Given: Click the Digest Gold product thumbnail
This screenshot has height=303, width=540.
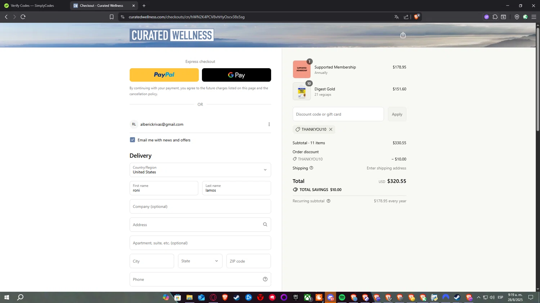Looking at the screenshot, I should [302, 91].
